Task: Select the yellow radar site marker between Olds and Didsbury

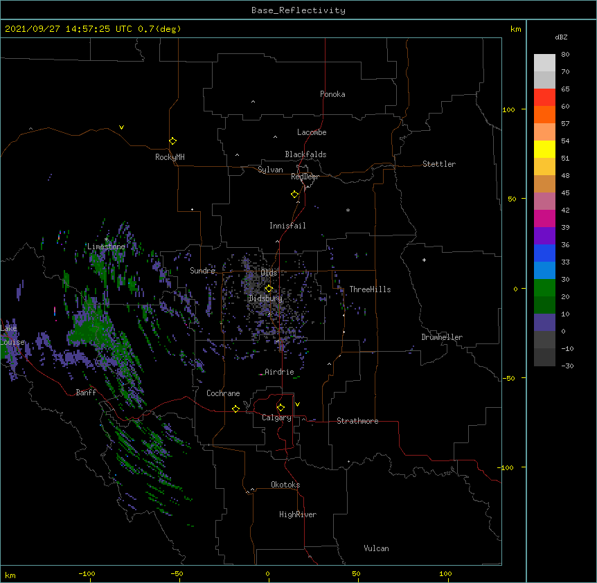Action: [269, 289]
